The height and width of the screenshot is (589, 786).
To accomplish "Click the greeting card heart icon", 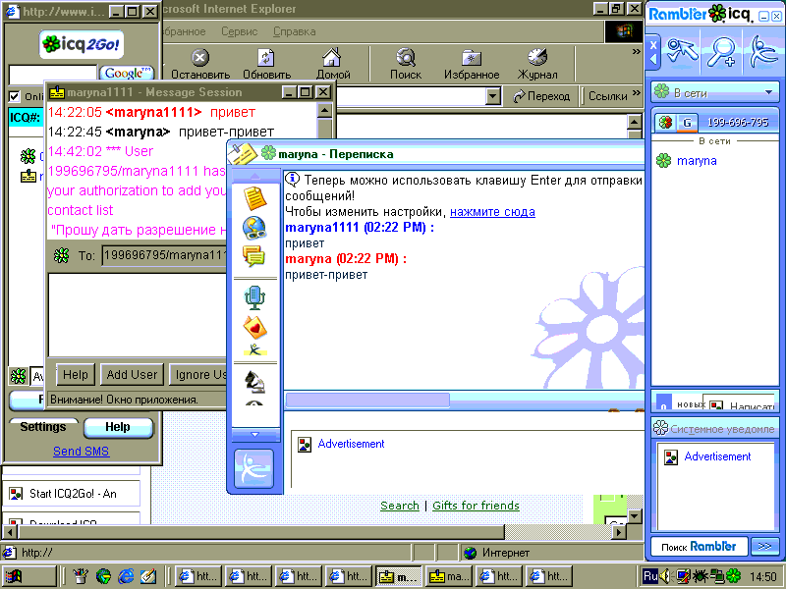I will point(254,328).
